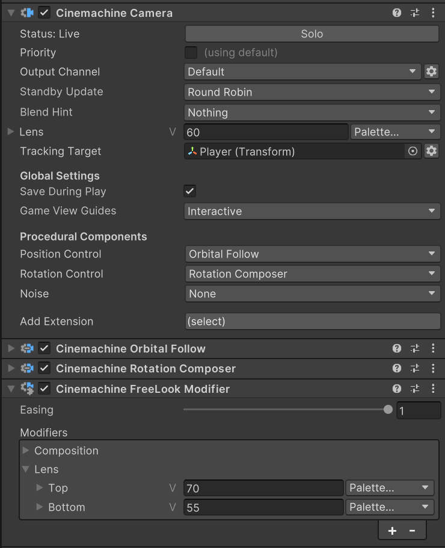Image resolution: width=445 pixels, height=548 pixels.
Task: Collapse the Cinemachine FreeLook Modifier component
Action: click(x=11, y=389)
